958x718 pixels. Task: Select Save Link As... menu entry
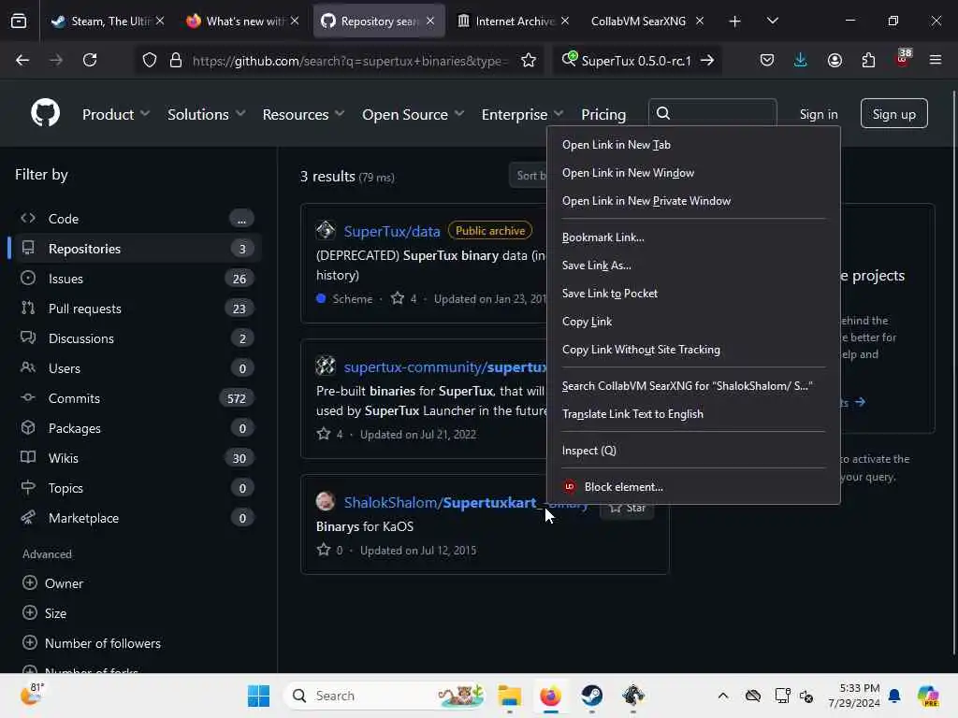pos(693,265)
